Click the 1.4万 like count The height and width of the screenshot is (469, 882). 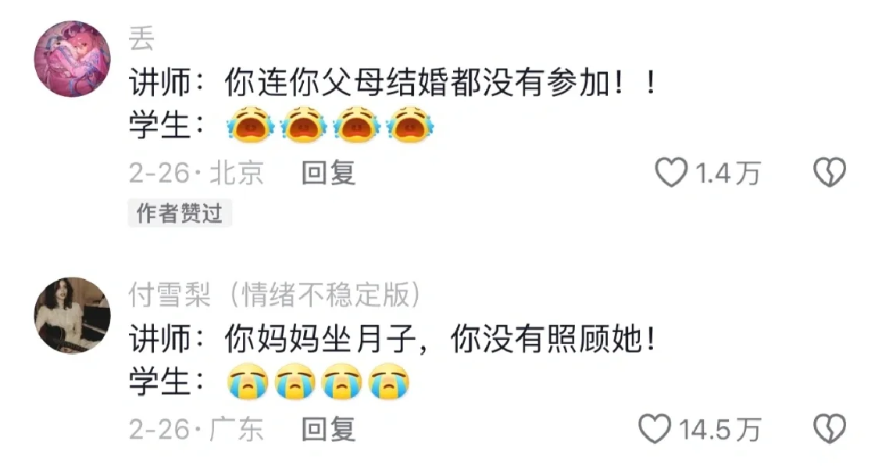pos(728,173)
